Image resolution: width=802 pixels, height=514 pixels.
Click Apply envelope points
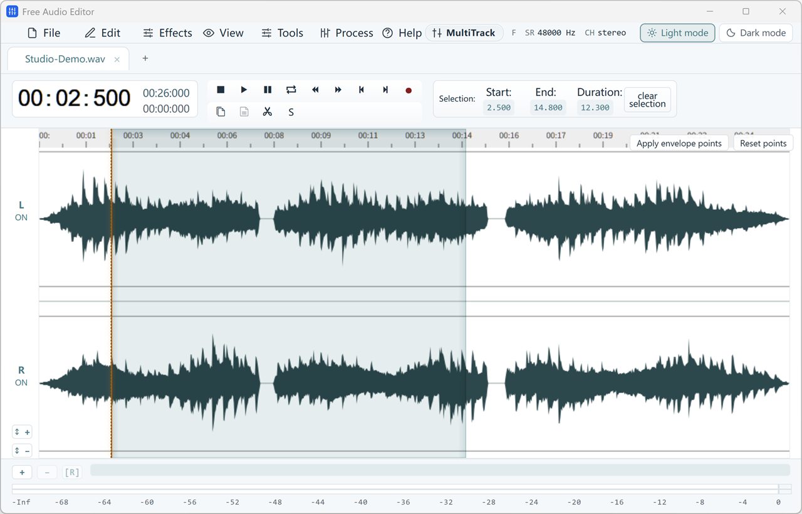pos(679,144)
